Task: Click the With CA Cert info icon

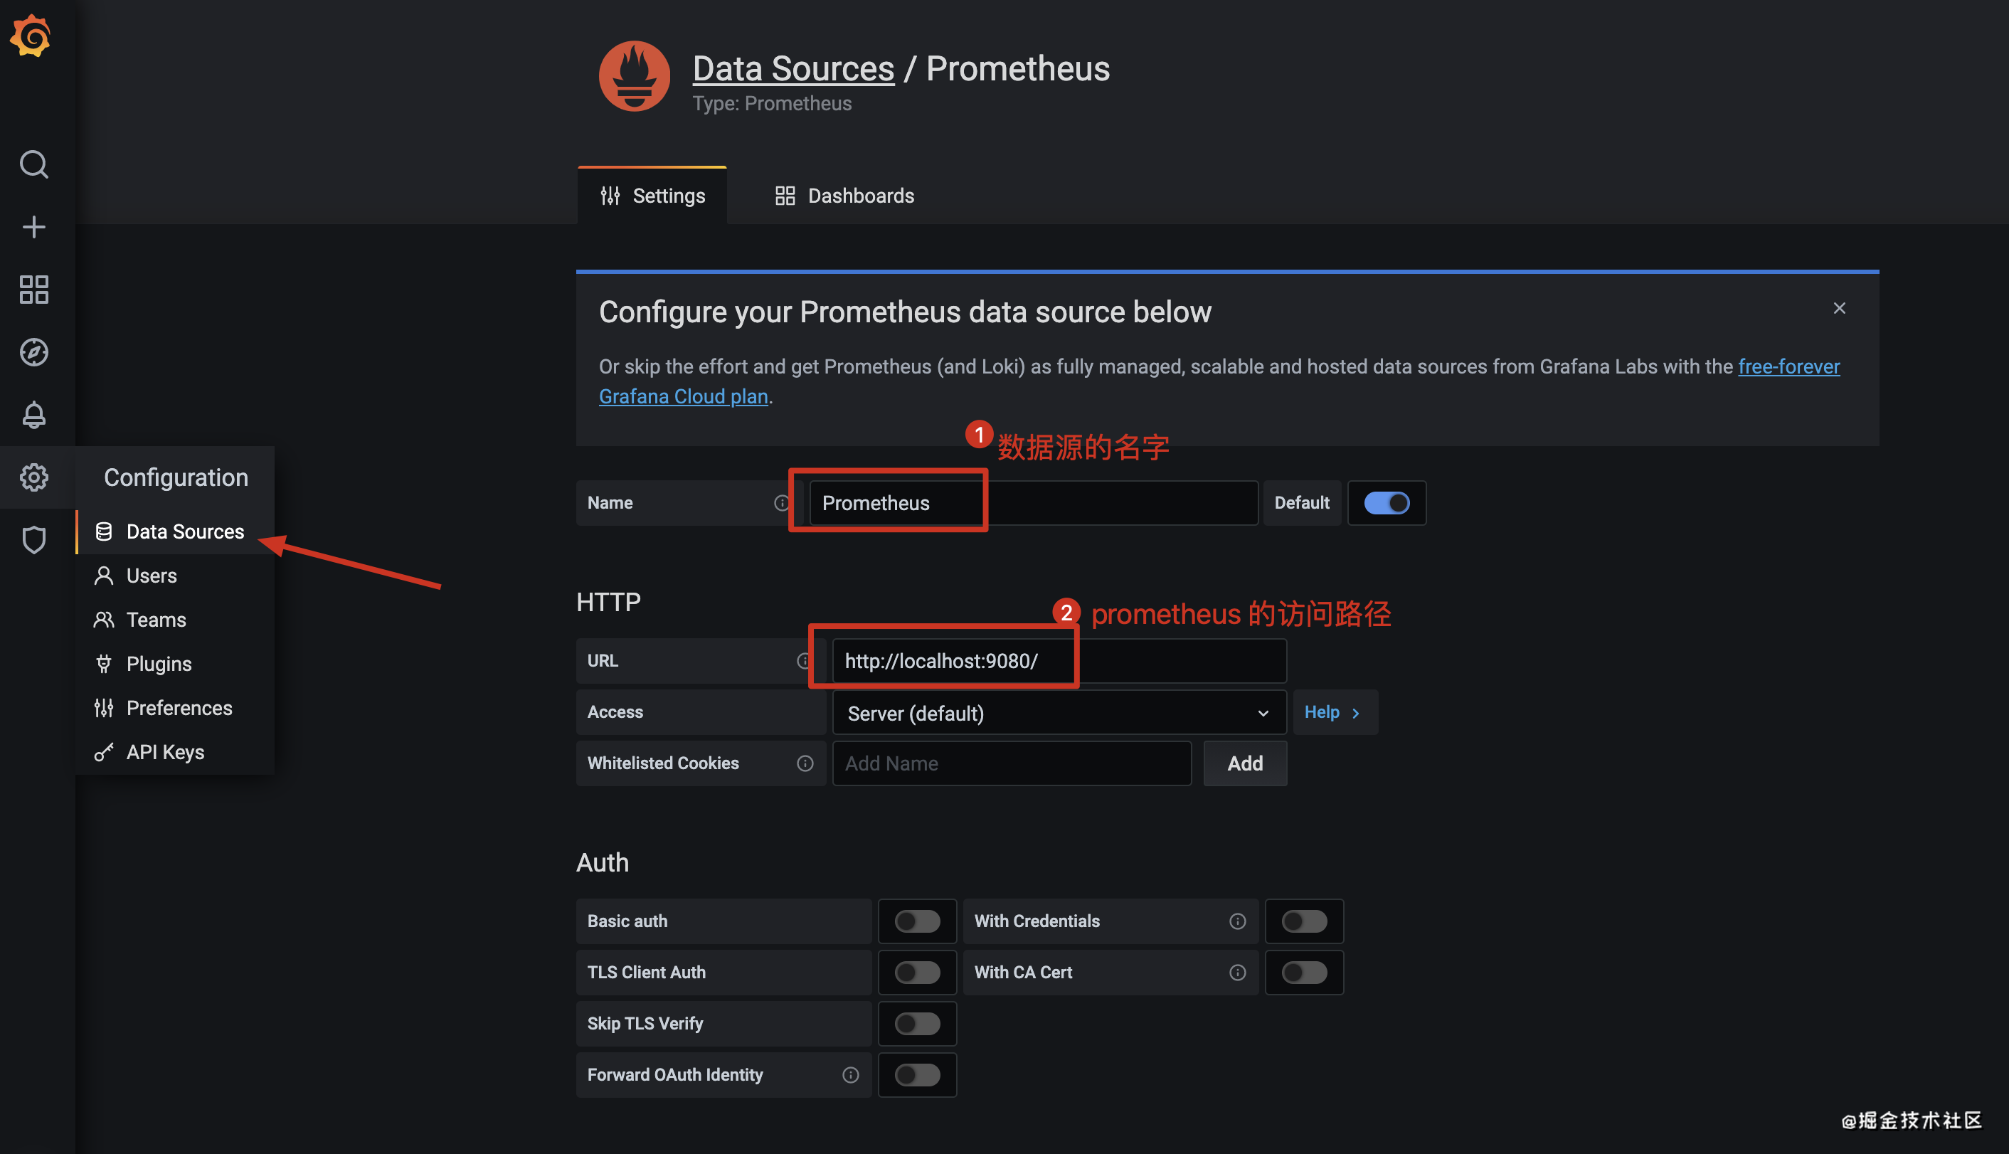Action: pos(1238,973)
